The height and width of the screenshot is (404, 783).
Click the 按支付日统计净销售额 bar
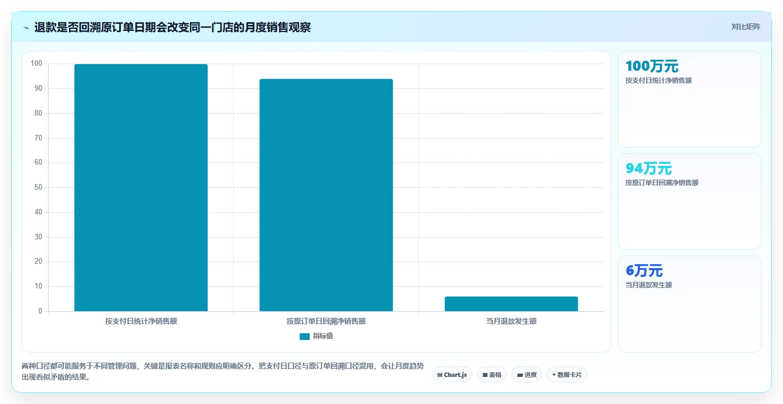pyautogui.click(x=141, y=187)
